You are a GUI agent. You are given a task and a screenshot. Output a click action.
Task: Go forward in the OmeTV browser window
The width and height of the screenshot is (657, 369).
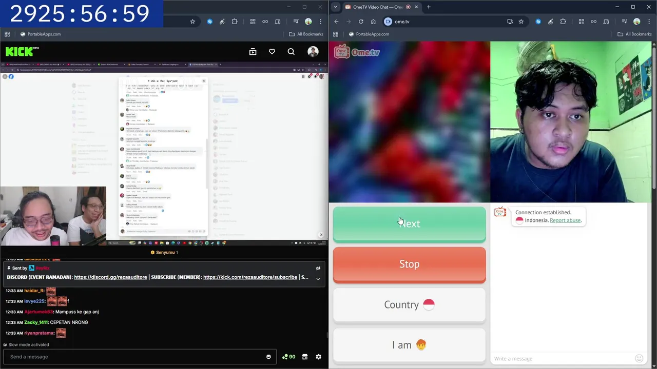click(349, 22)
